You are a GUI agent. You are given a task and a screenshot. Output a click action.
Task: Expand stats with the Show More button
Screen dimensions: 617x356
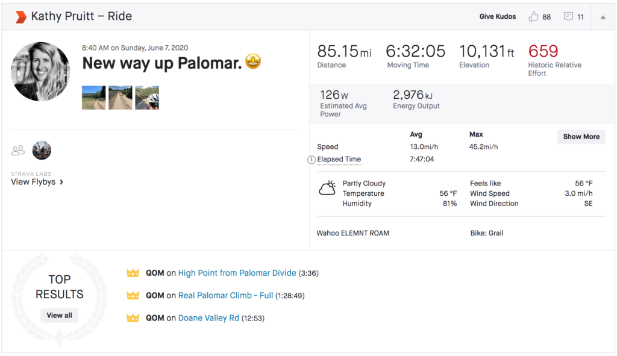click(581, 137)
